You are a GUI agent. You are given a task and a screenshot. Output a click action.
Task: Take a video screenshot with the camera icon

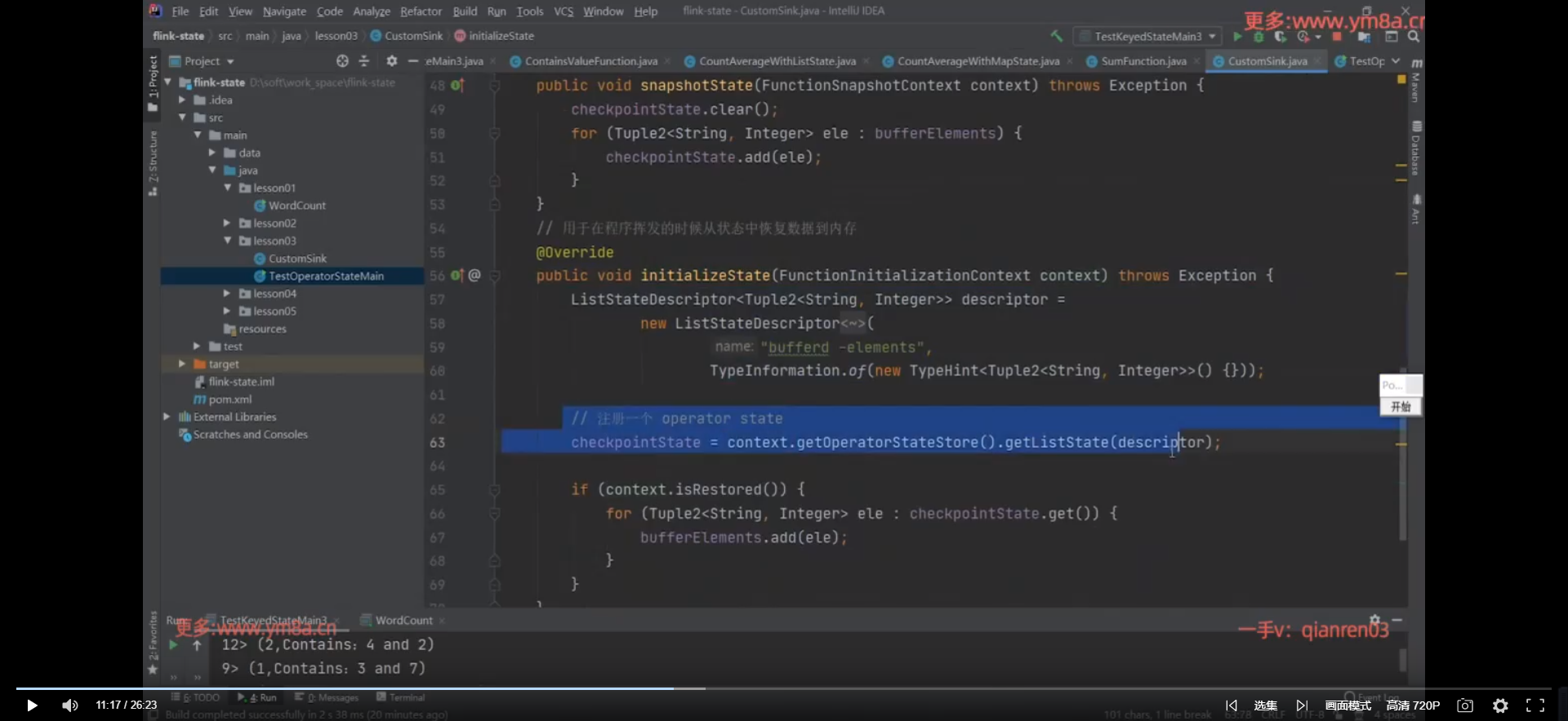(1465, 705)
